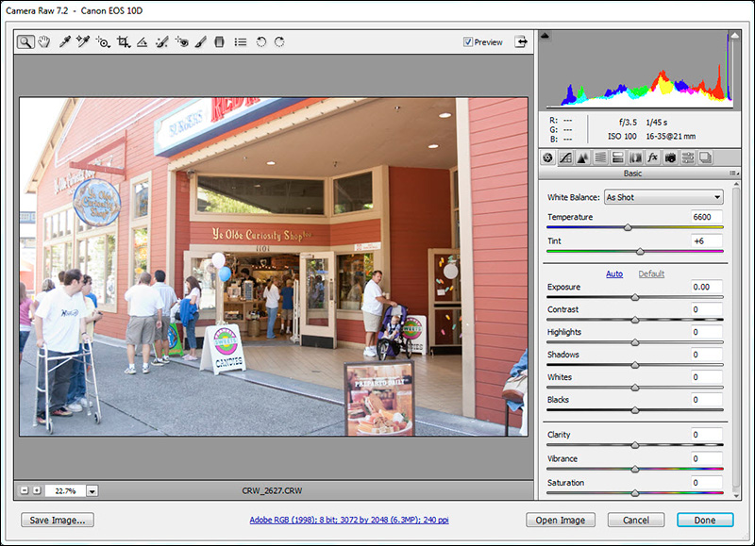Click the Blacks slider handle
This screenshot has height=546, width=755.
coord(635,410)
